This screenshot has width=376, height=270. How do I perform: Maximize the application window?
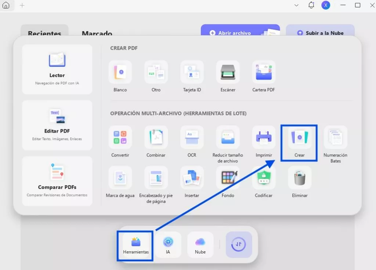tap(358, 5)
